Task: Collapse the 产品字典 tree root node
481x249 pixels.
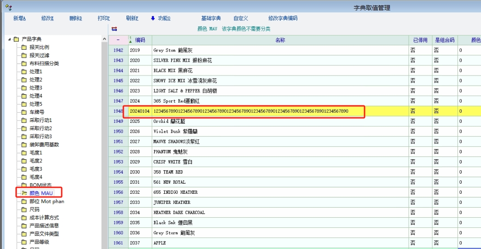Action: [x=9, y=39]
